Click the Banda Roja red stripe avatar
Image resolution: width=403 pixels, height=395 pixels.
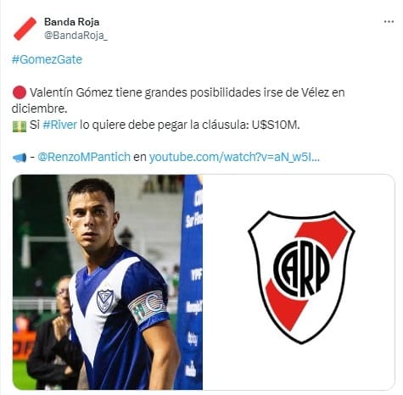pos(25,29)
